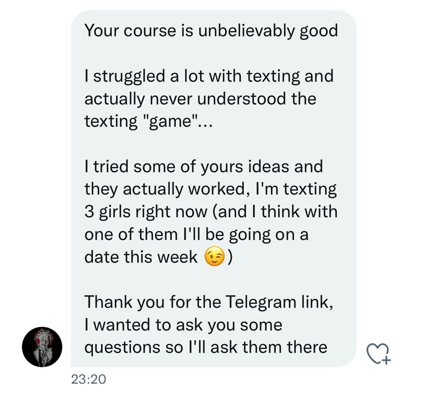Click the 23:20 message timestamp

coord(88,379)
